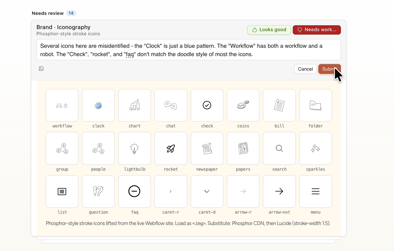Click the image attachment icon
394x251 pixels.
pyautogui.click(x=41, y=69)
